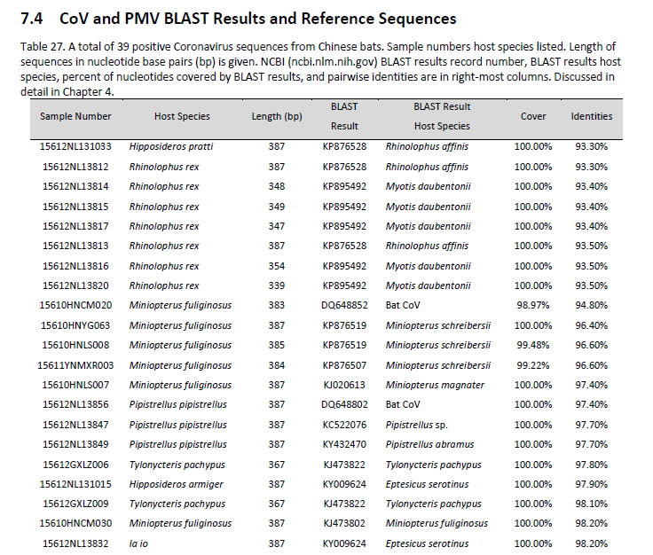Click the Miniopterus magnater host cell
Image resolution: width=653 pixels, height=555 pixels.
[435, 385]
